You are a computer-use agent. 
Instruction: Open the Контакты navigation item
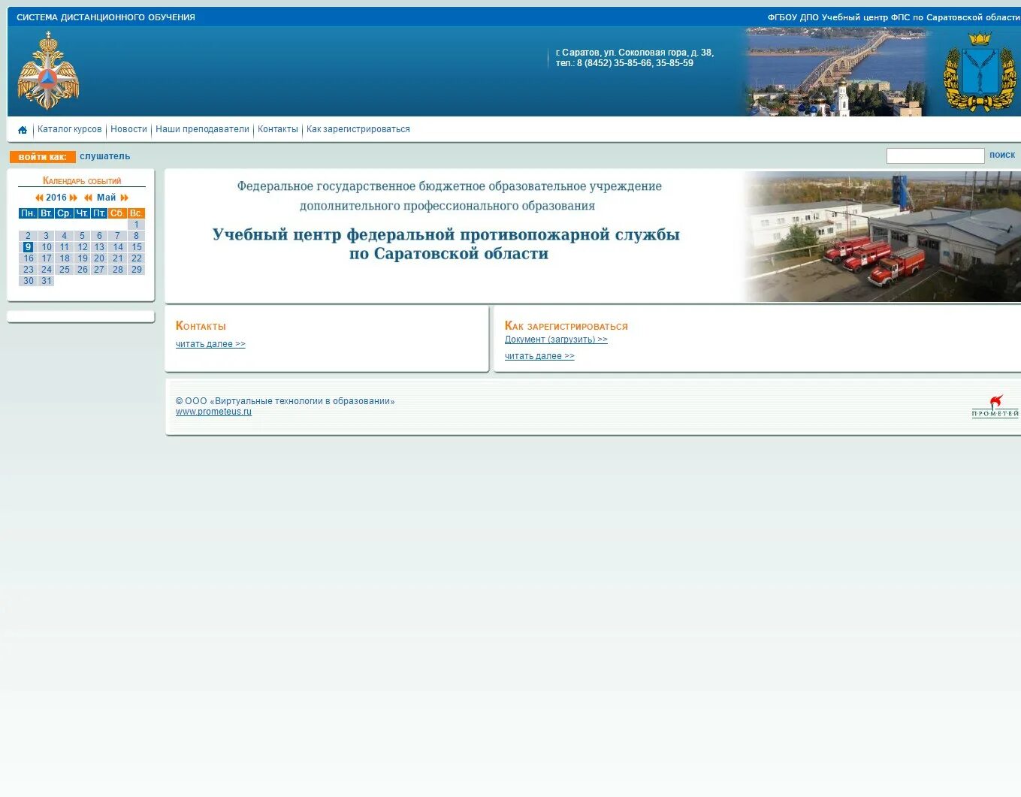click(278, 129)
